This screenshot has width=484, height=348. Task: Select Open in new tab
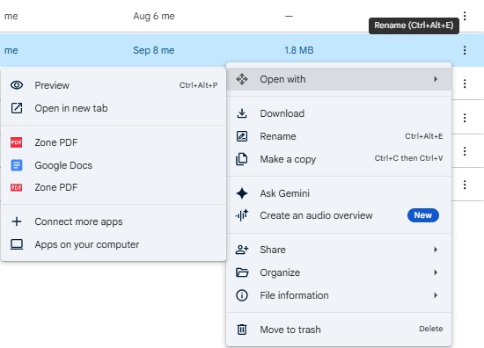pyautogui.click(x=114, y=108)
